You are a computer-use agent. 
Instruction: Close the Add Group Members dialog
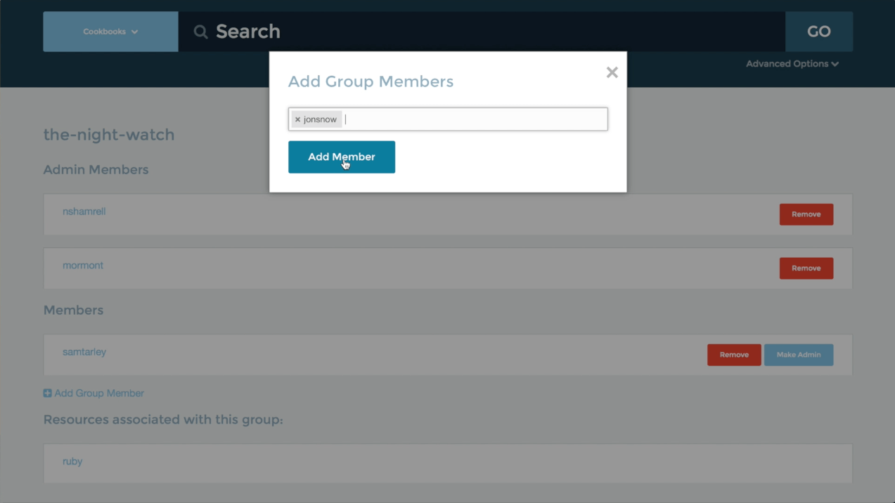[x=611, y=72]
